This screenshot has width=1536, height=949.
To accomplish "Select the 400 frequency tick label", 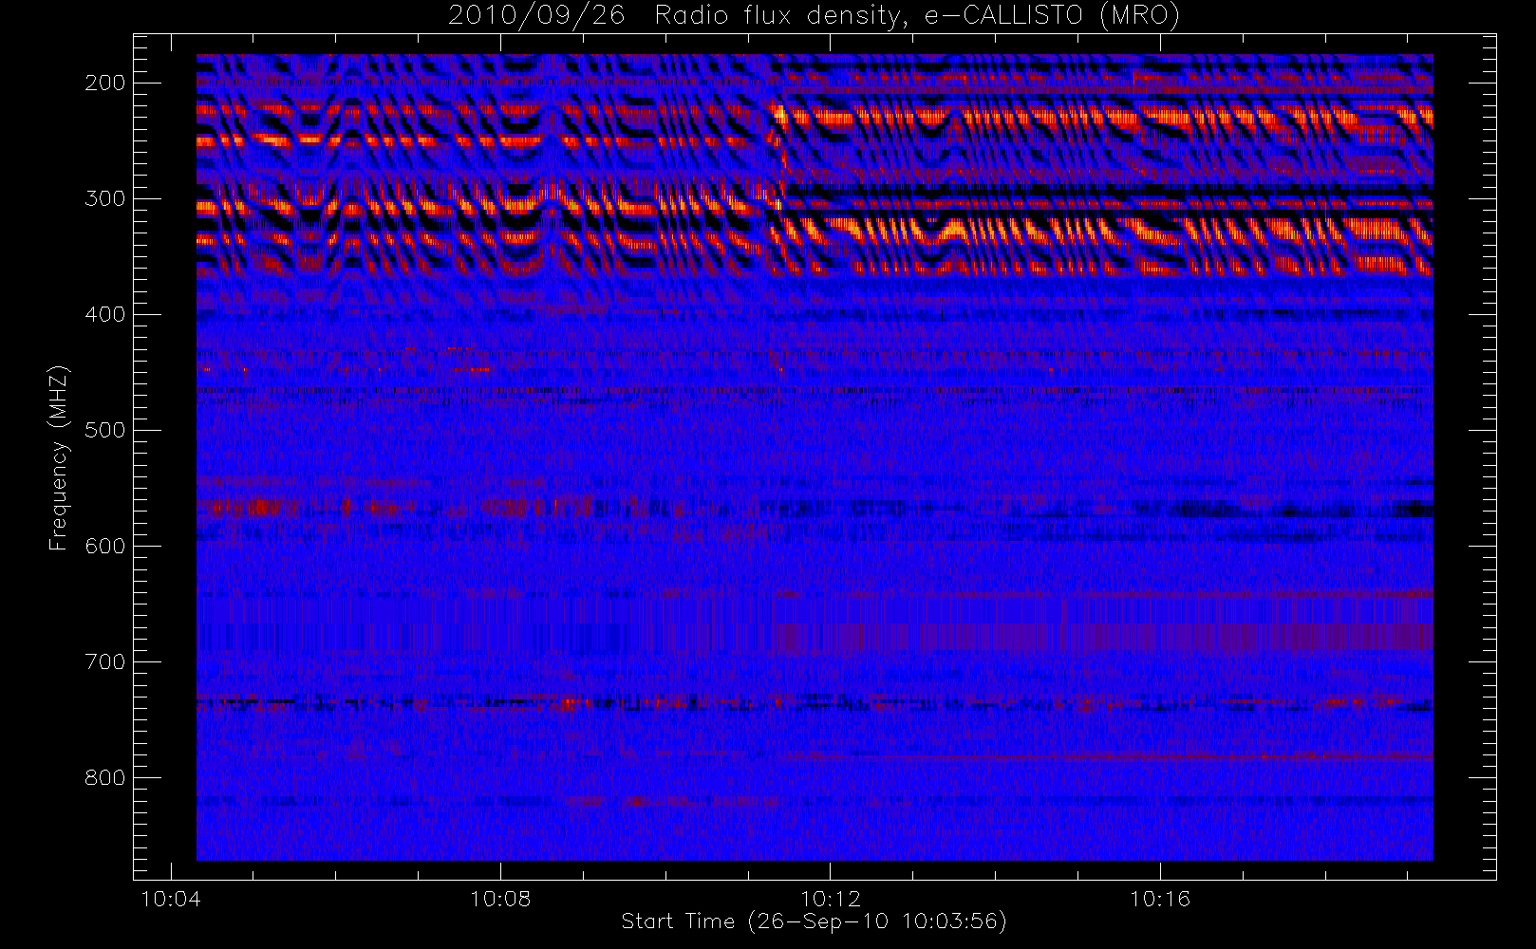I will (105, 314).
